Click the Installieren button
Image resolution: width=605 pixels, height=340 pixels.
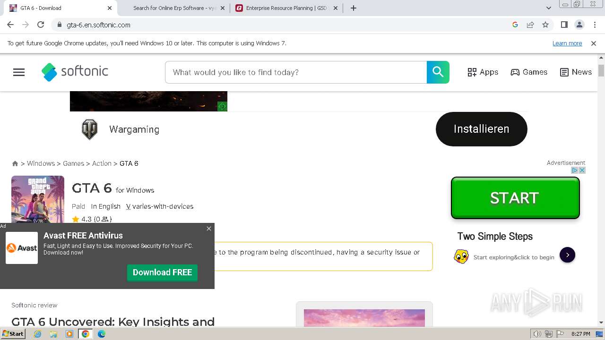481,129
